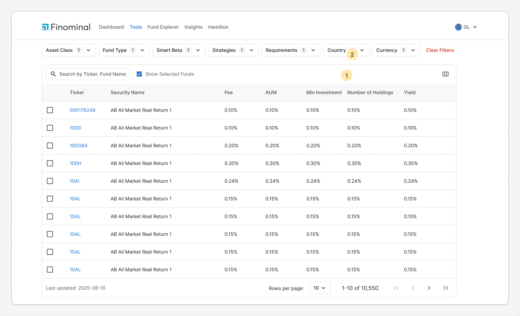
Task: Open the Dashboard nav item
Action: pyautogui.click(x=111, y=27)
